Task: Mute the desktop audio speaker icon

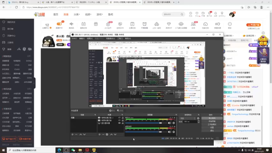Action: tap(169, 132)
